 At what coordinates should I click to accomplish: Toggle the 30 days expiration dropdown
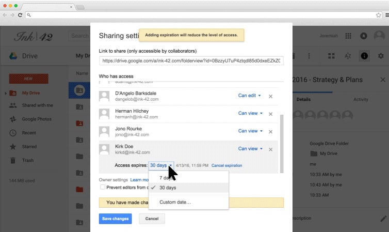point(161,165)
